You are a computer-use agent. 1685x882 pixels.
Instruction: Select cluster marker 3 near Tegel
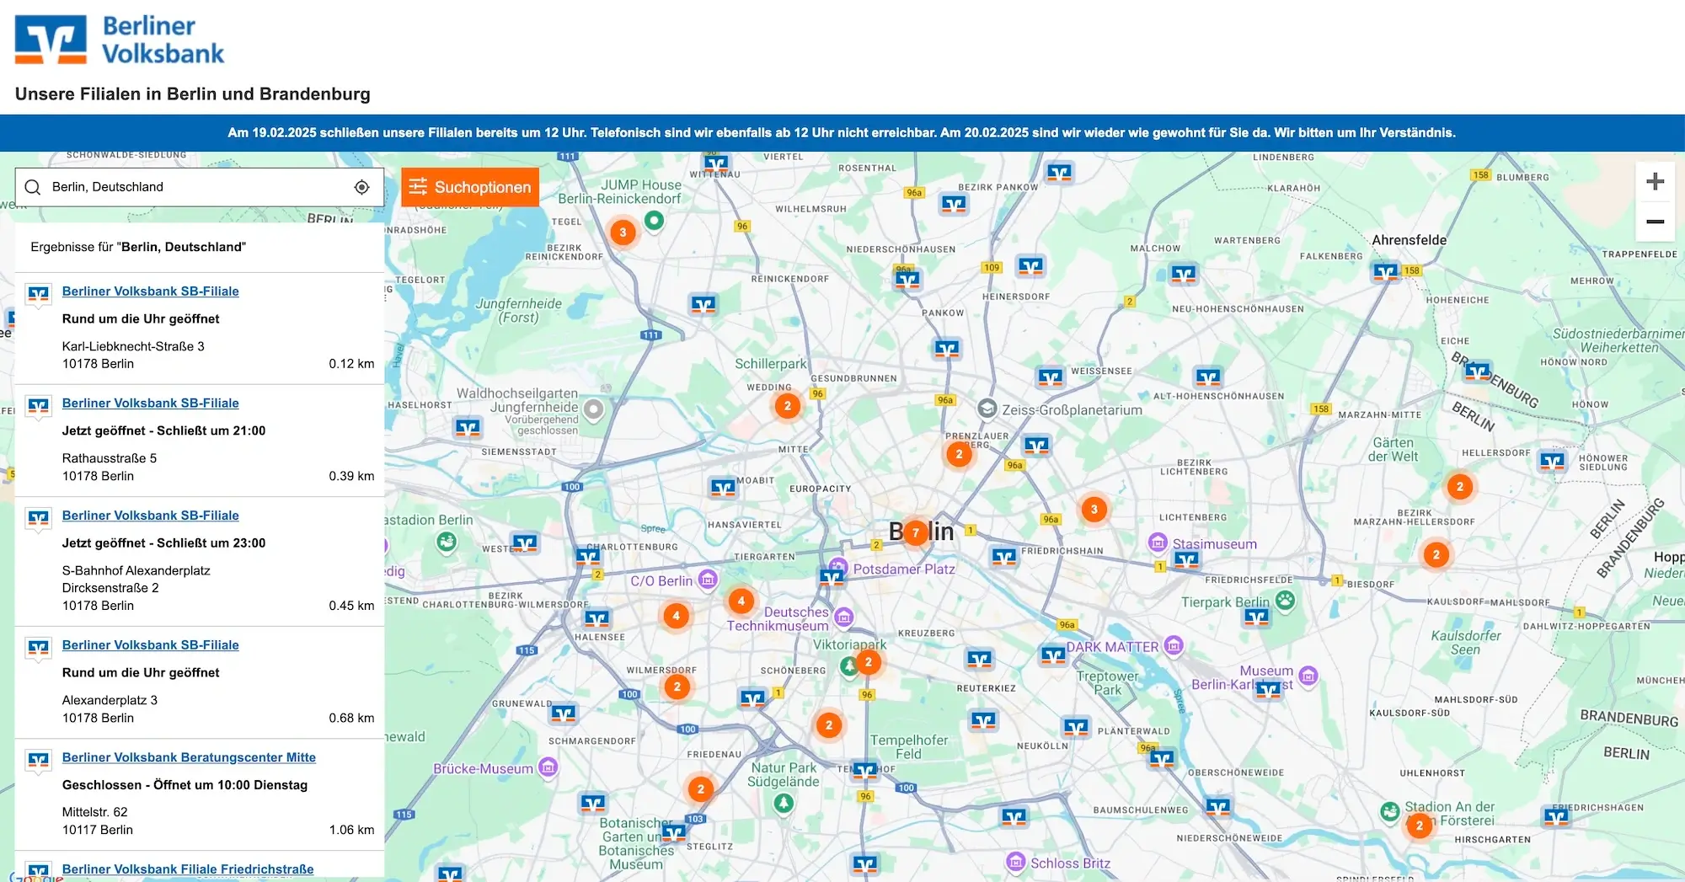(623, 233)
